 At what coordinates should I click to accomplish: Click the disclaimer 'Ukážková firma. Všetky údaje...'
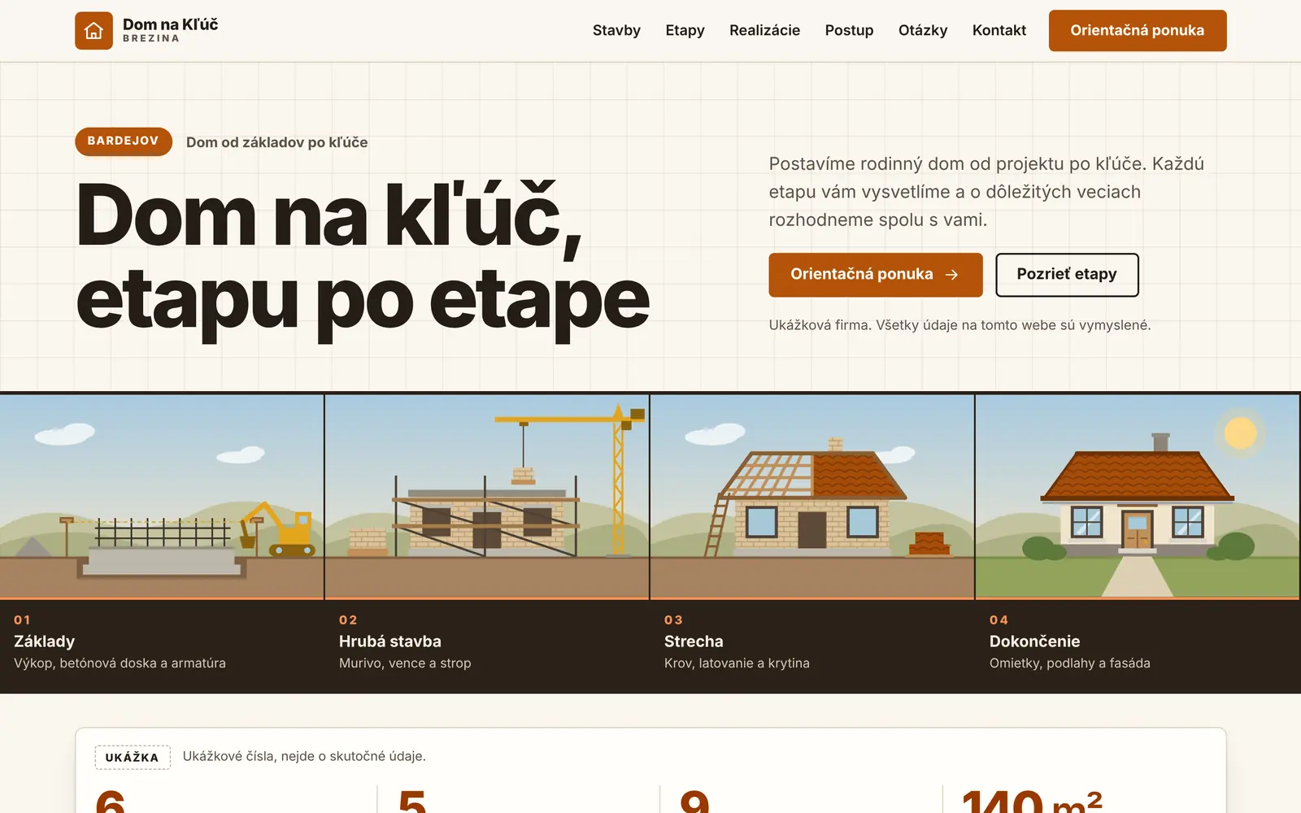point(960,325)
